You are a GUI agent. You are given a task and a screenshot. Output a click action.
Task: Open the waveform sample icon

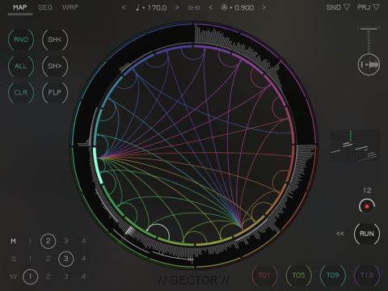369,65
